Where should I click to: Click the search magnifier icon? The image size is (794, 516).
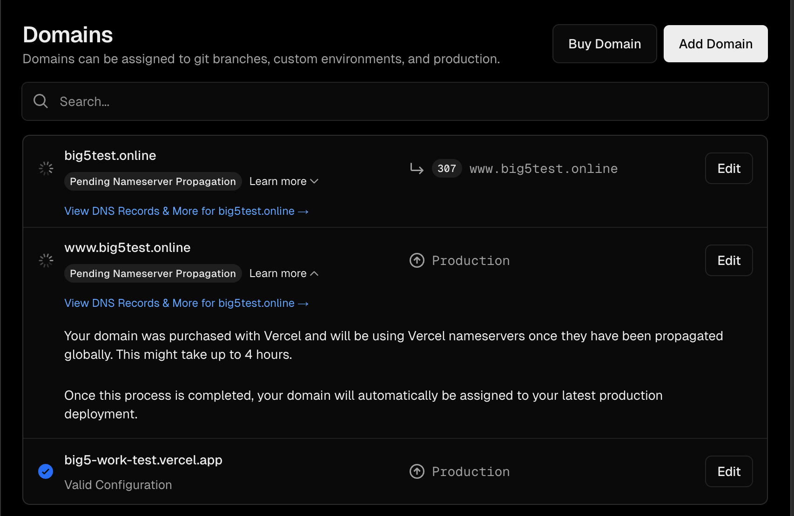click(41, 101)
